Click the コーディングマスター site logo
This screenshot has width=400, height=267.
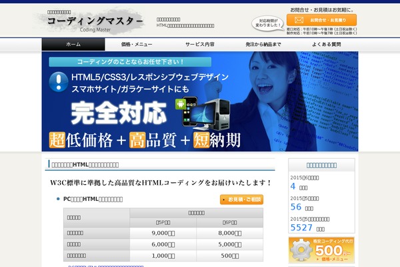(95, 22)
